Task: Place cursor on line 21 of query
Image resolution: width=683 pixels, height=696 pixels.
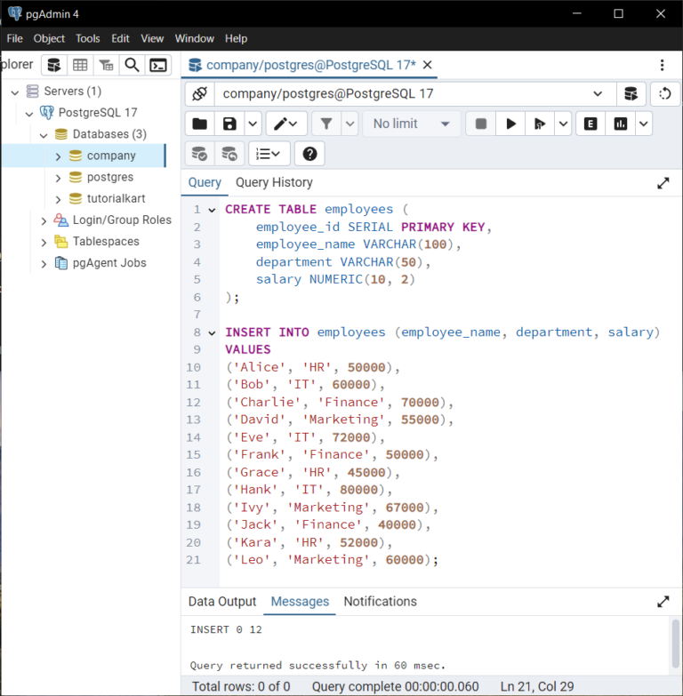Action: coord(332,560)
